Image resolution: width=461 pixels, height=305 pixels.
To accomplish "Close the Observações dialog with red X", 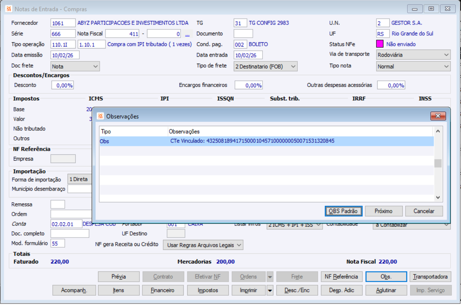I will click(438, 116).
